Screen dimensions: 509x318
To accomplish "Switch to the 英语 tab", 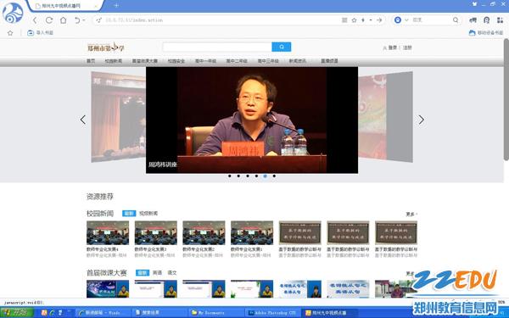I will [x=157, y=273].
